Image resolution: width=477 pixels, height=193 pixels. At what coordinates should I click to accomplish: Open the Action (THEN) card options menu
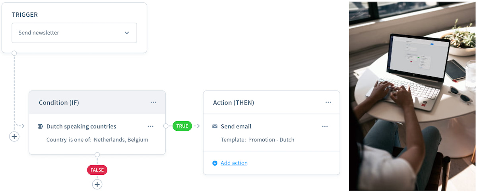click(328, 102)
